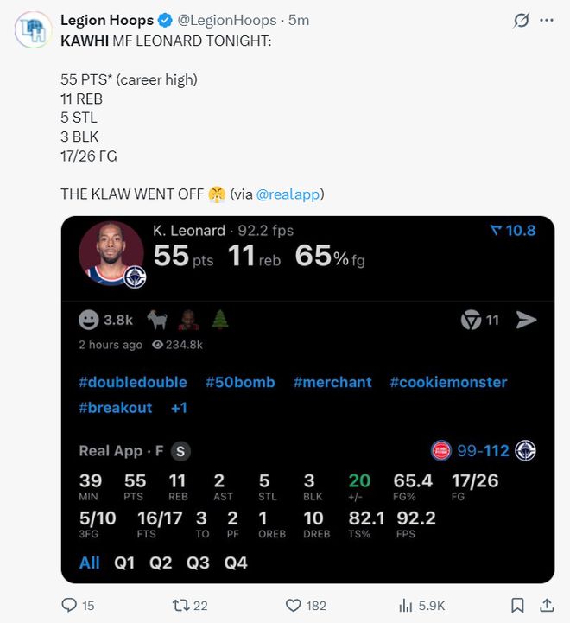Expand the +1 more hashtags

[179, 408]
